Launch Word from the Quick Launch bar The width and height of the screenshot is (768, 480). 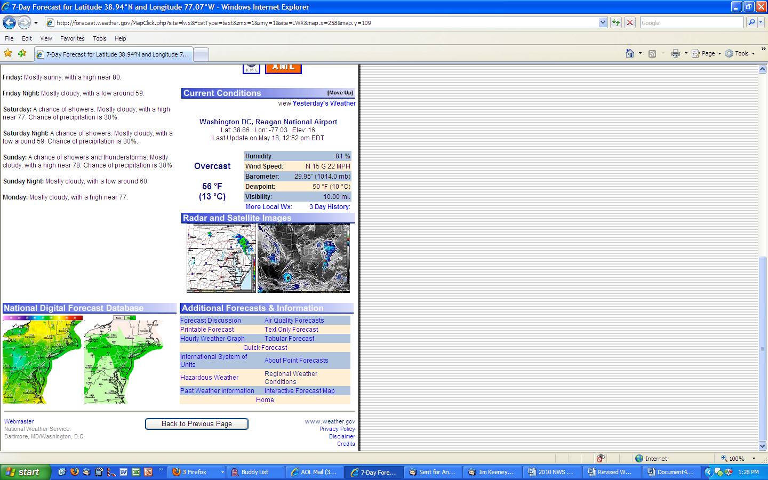coord(124,472)
